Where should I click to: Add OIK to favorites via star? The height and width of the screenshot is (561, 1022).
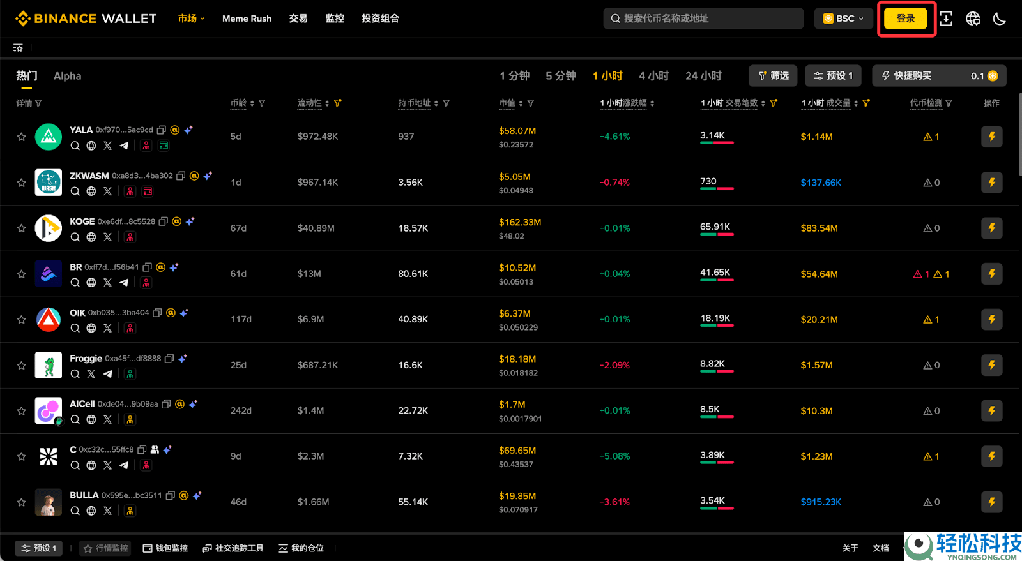[21, 319]
